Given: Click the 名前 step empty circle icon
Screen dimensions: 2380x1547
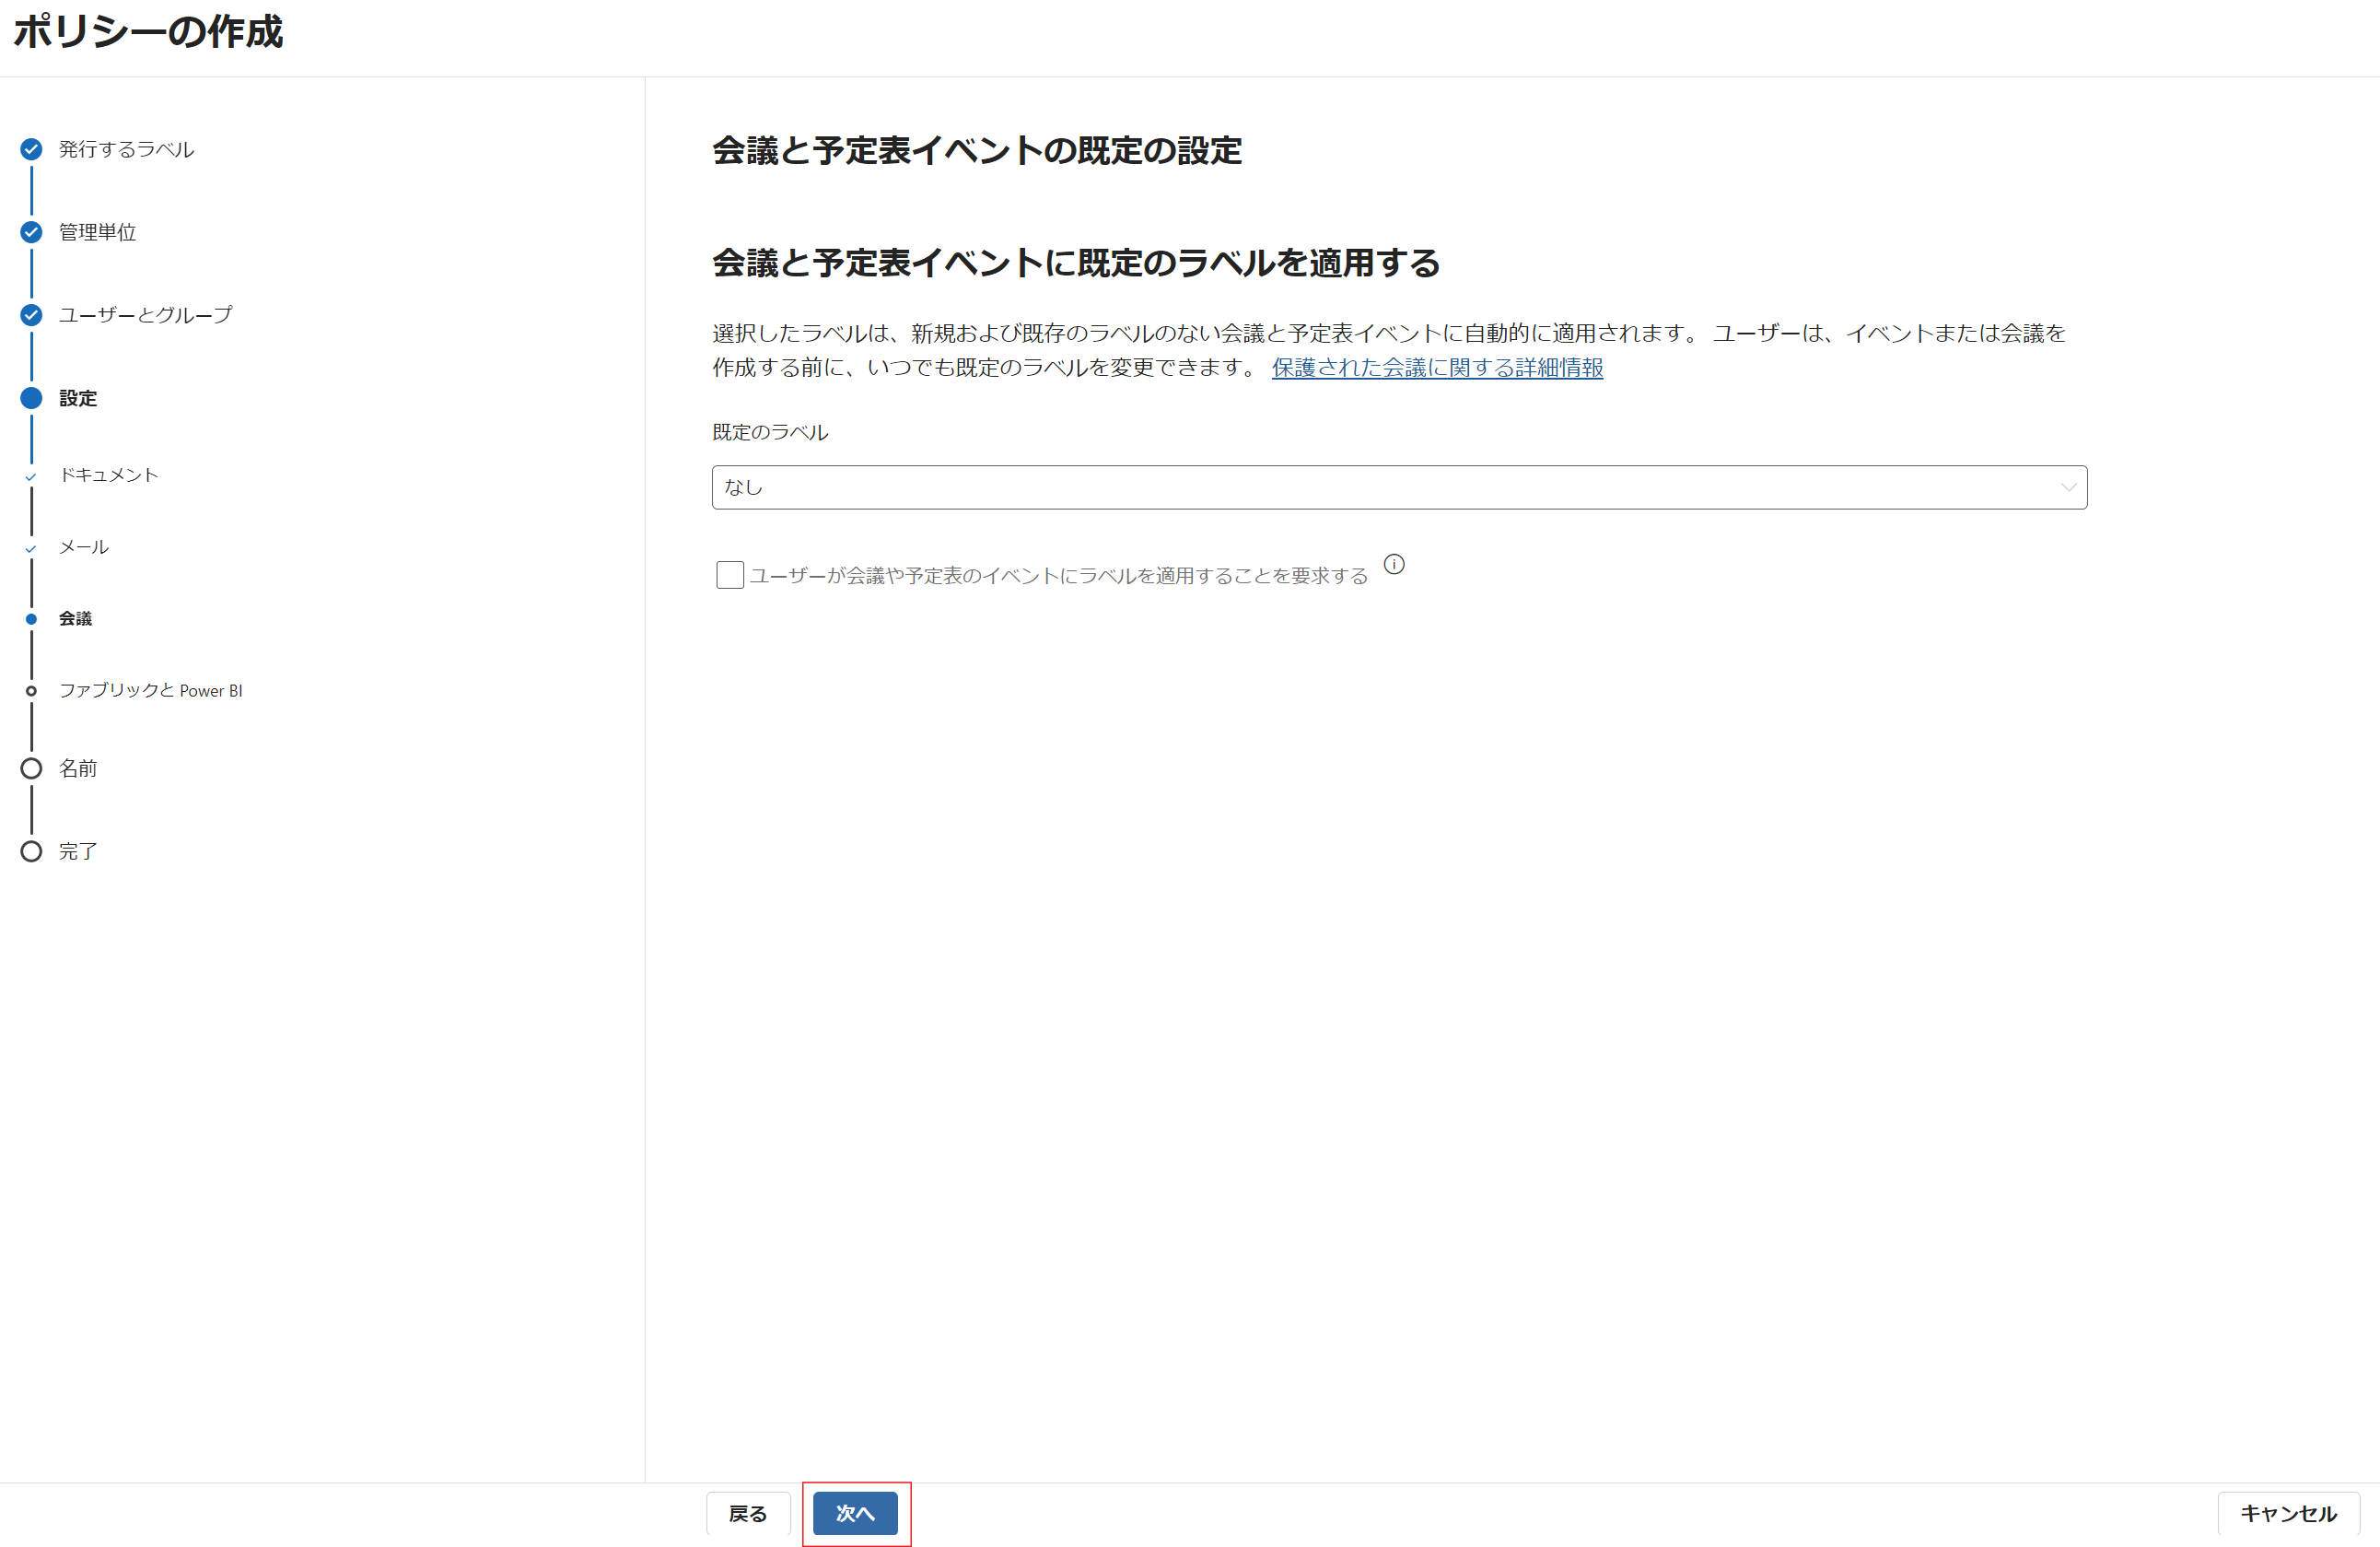Looking at the screenshot, I should [x=31, y=768].
